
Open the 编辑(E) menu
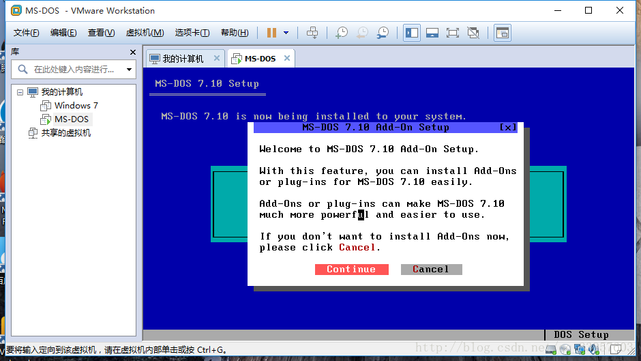click(x=63, y=33)
